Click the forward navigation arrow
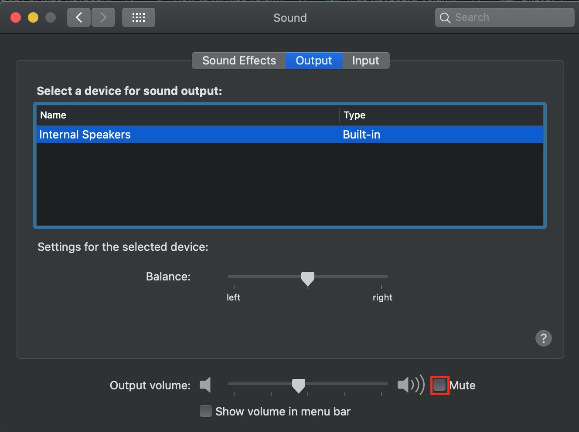 [103, 17]
